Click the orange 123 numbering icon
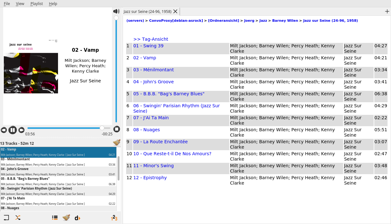Image resolution: width=391 pixels, height=224 pixels. click(114, 218)
